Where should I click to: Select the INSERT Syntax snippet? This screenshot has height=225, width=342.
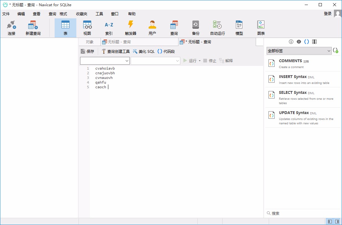tap(303, 79)
